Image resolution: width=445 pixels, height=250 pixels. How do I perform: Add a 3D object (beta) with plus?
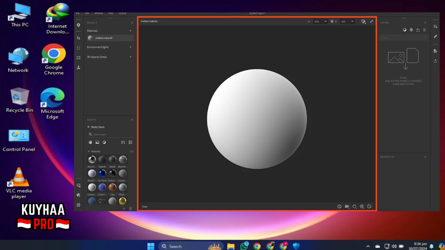click(131, 57)
